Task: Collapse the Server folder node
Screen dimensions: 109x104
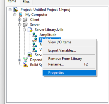Action: (20, 25)
